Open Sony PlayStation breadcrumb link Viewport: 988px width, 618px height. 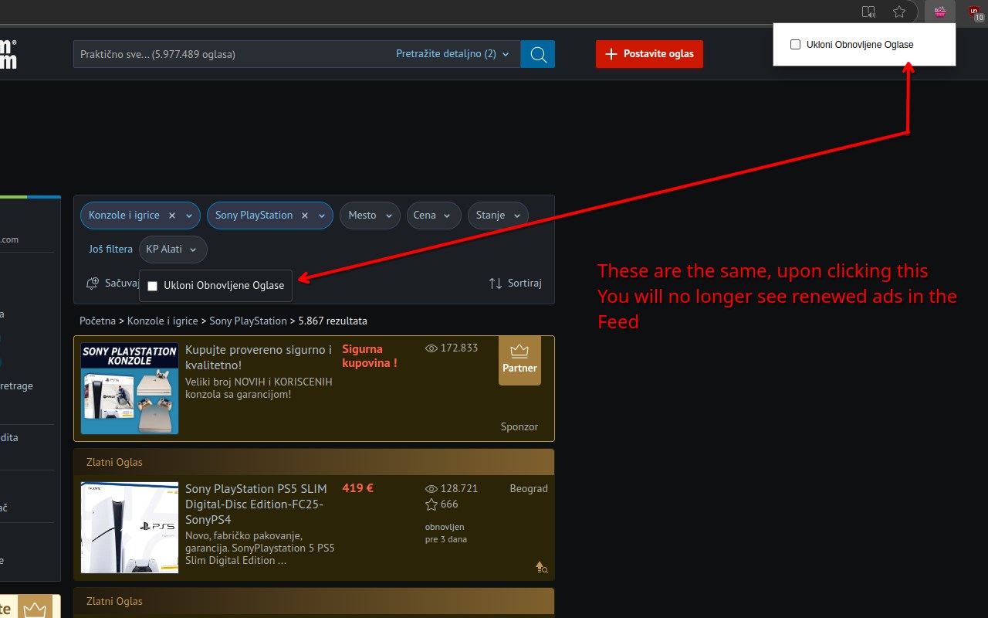click(248, 321)
